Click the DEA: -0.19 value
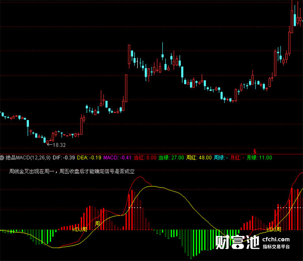 (89, 158)
